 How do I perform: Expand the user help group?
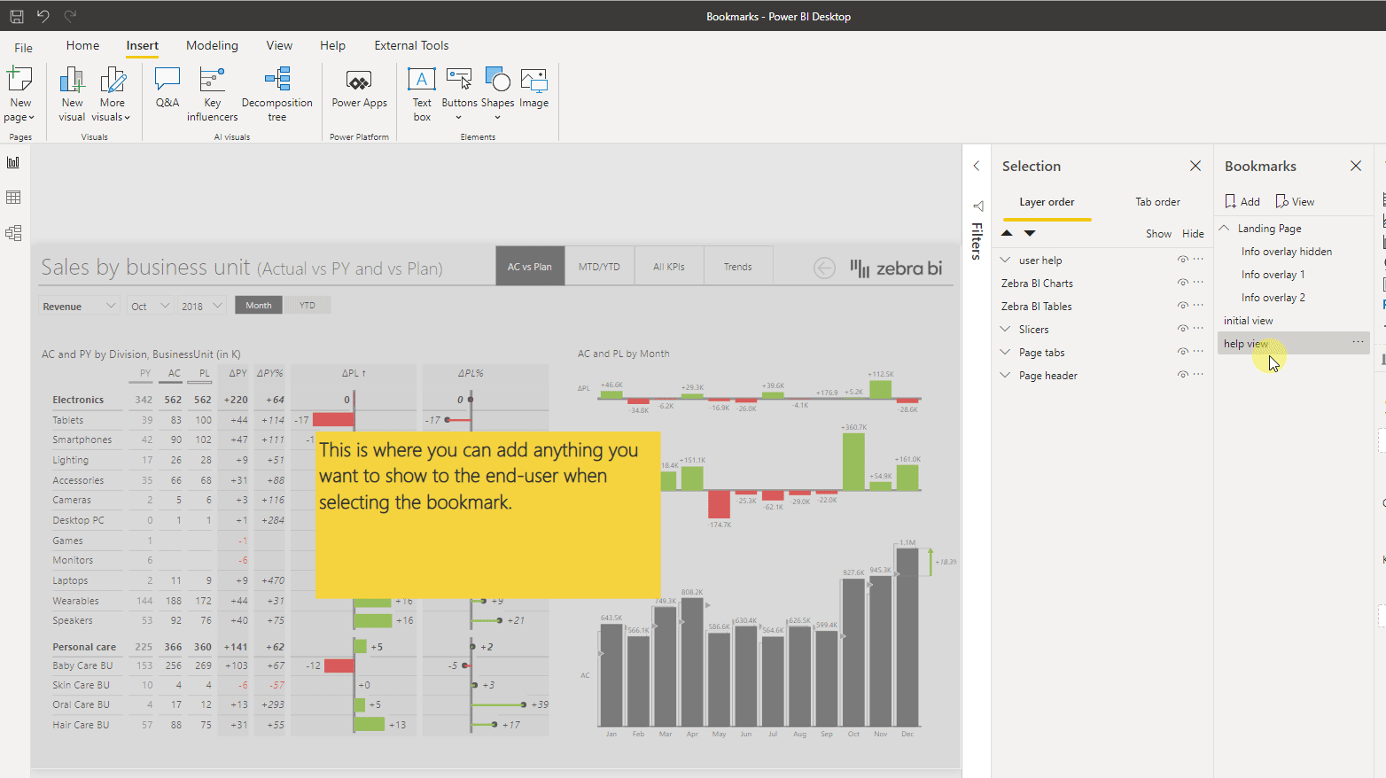coord(1006,260)
